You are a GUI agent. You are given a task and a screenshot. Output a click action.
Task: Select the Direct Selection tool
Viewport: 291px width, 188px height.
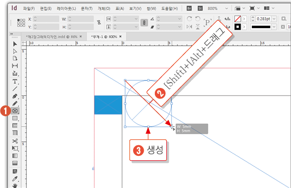15,51
